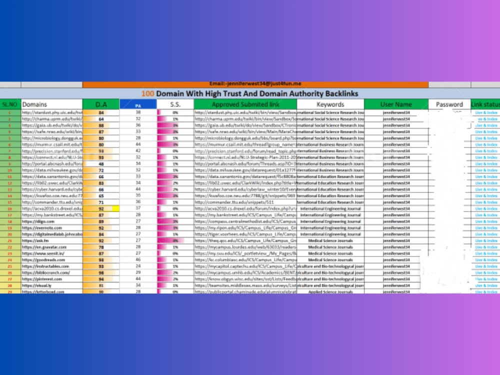Click Live & Index status in teamsites.middlesex row
Viewport: 500px width, 375px height.
point(485,285)
